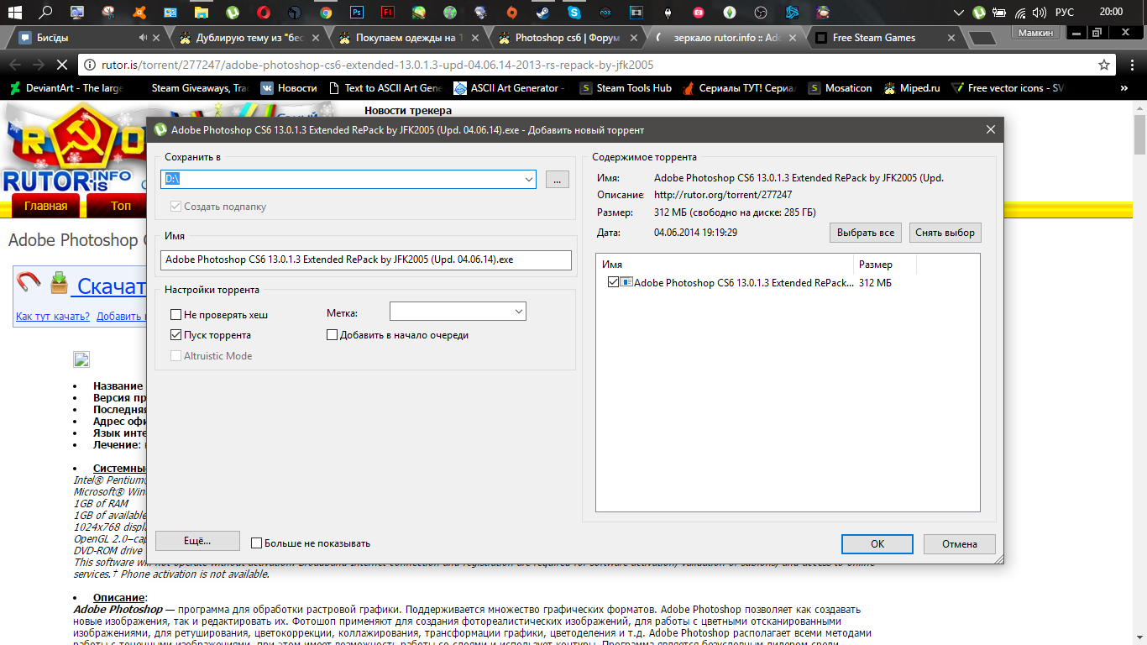1147x645 pixels.
Task: Switch to the Photoshop cs6 forum tab
Action: tap(565, 38)
